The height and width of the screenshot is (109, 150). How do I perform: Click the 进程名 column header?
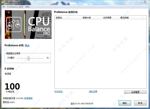pyautogui.click(x=68, y=18)
